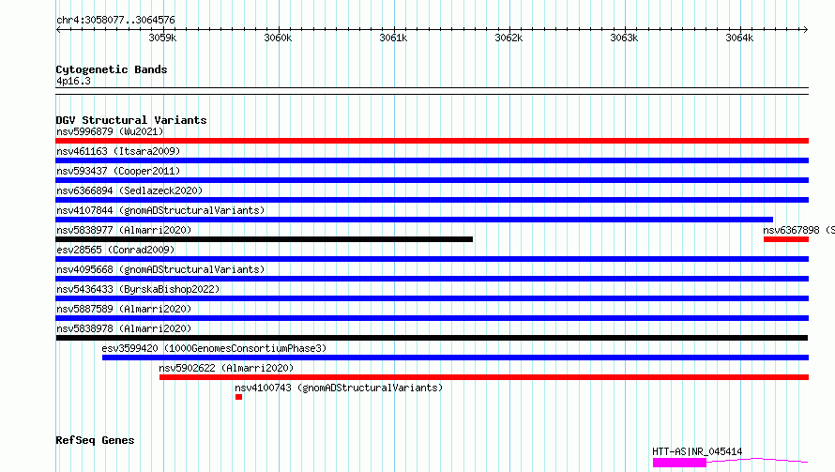Open the nsv6366894 (Sedlazeck2020) variant bar
Viewport: 835px width, 472px height.
432,200
